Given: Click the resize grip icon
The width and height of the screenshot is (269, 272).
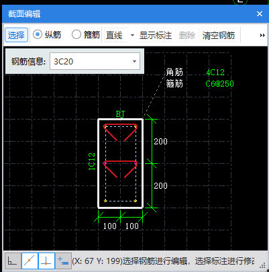Looking at the screenshot, I should [262, 266].
